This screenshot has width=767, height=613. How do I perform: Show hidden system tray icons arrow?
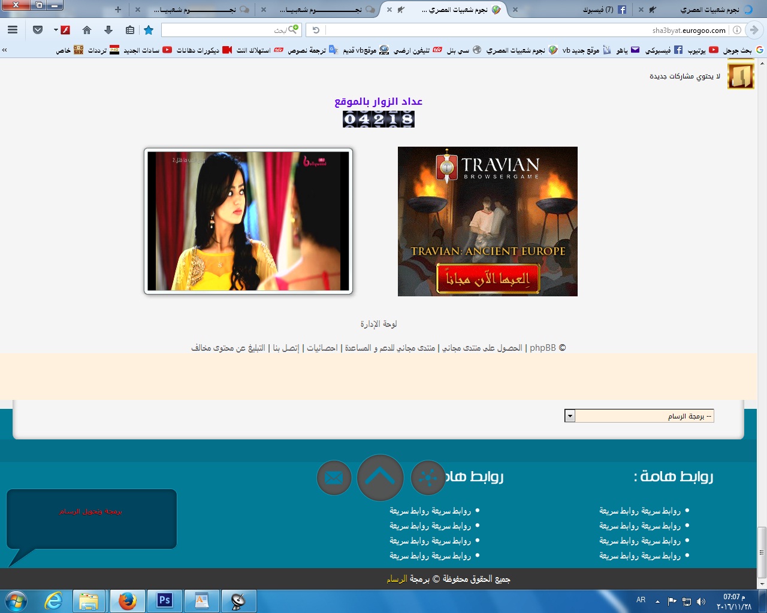coord(657,601)
